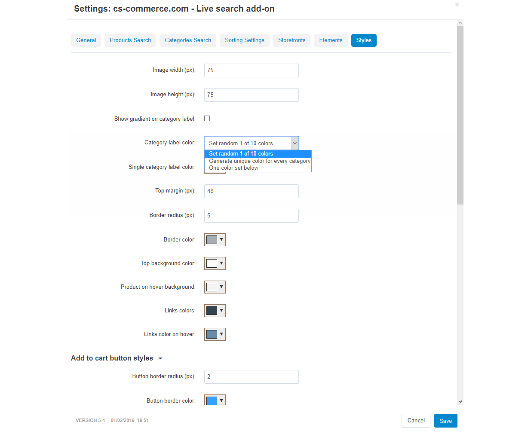Go to the Sorting Settings tab
This screenshot has width=531, height=434.
click(x=244, y=40)
